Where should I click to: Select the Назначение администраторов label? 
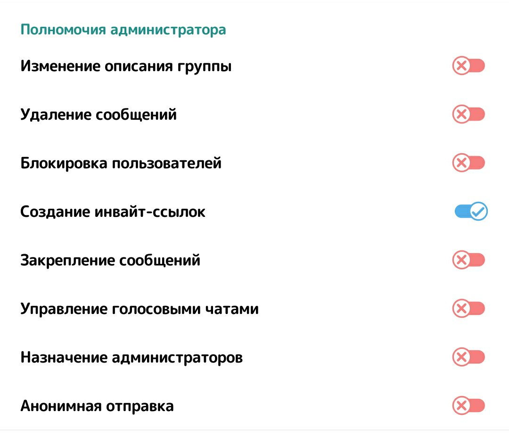pyautogui.click(x=131, y=358)
